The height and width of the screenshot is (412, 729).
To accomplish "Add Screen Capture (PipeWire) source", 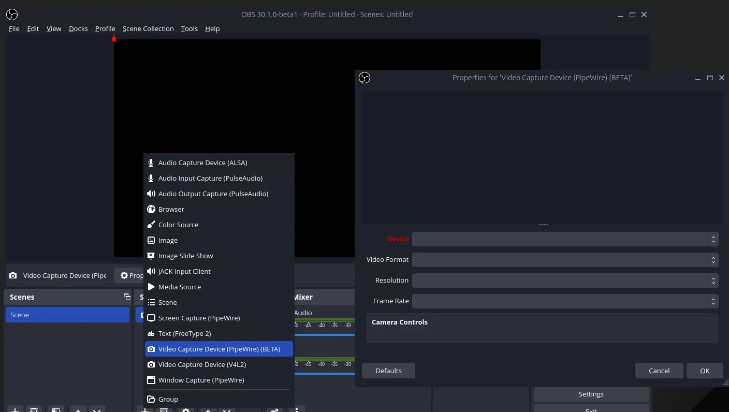I will [x=219, y=318].
